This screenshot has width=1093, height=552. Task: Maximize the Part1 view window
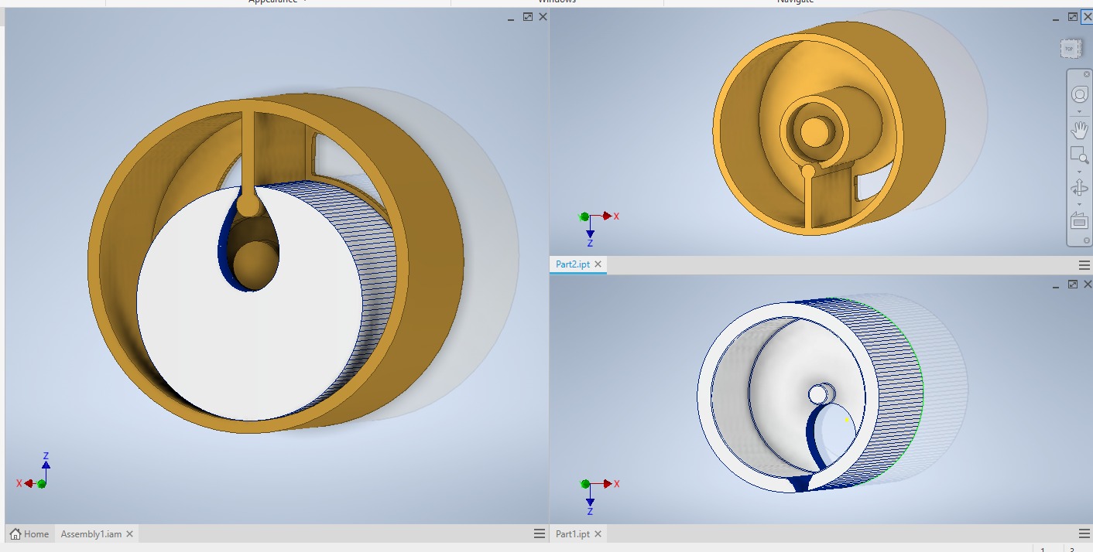1072,285
